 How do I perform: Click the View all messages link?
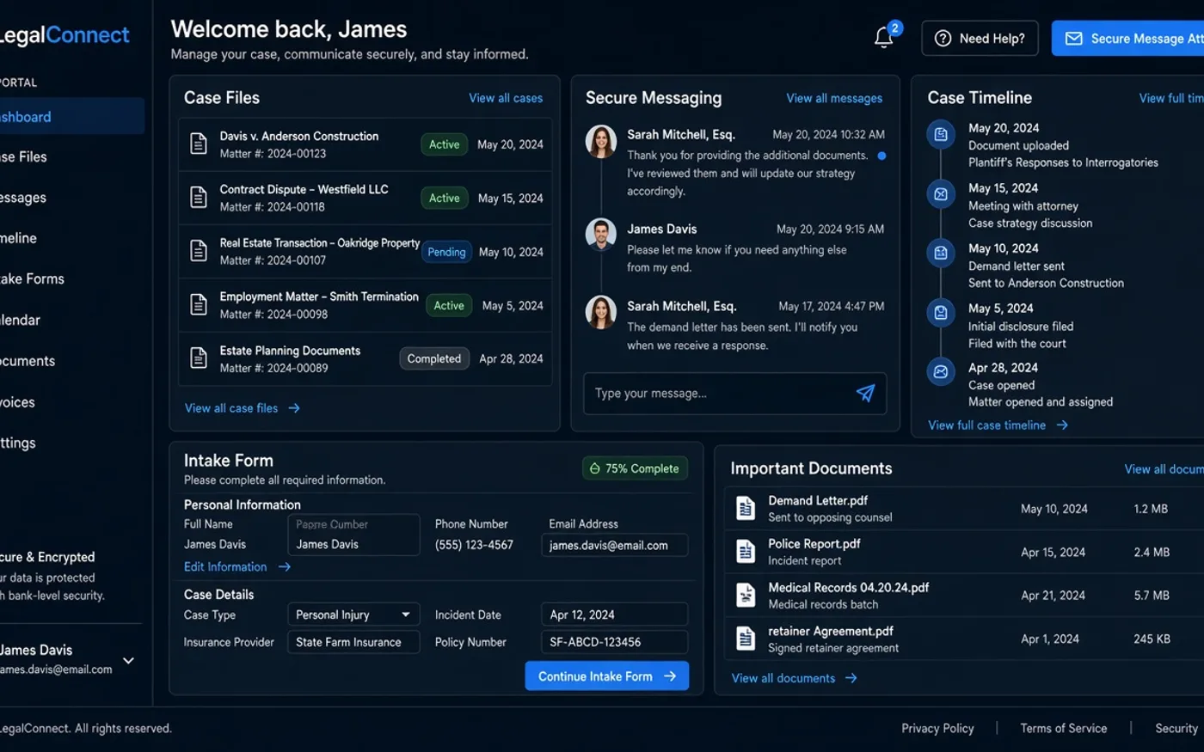[834, 99]
